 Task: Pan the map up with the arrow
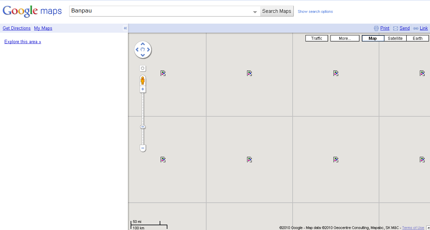pos(143,44)
